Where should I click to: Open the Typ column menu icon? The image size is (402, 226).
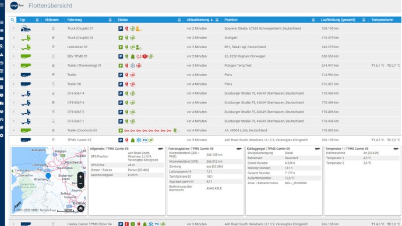coord(37,20)
